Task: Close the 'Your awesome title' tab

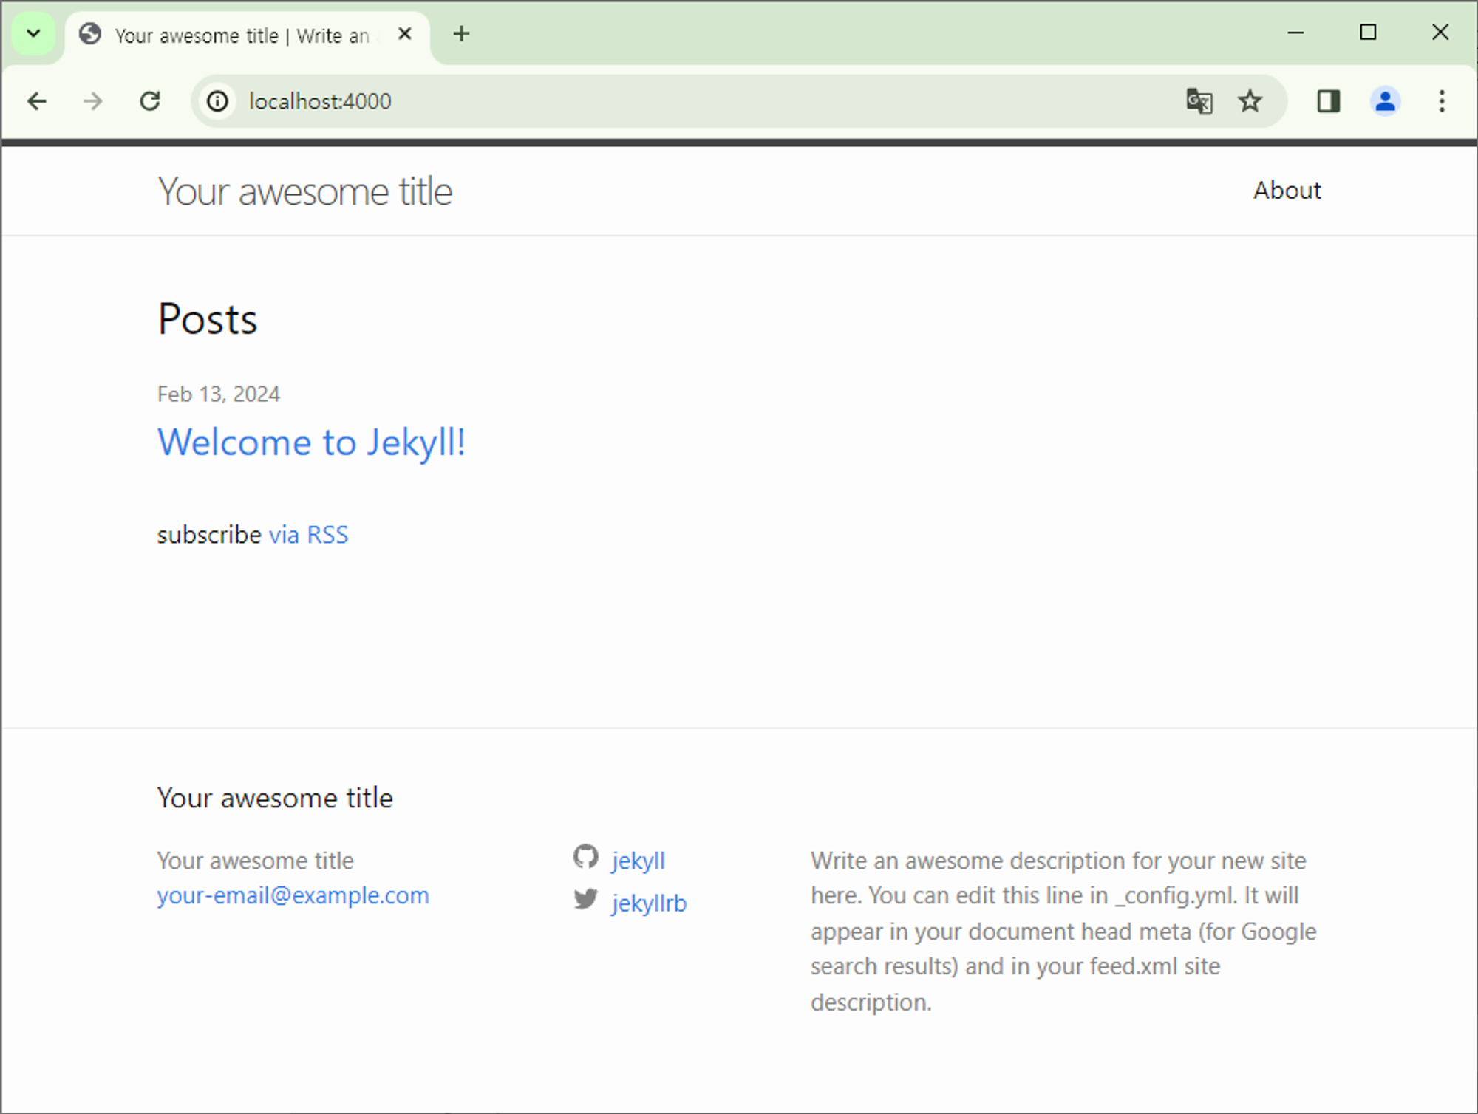Action: 405,34
